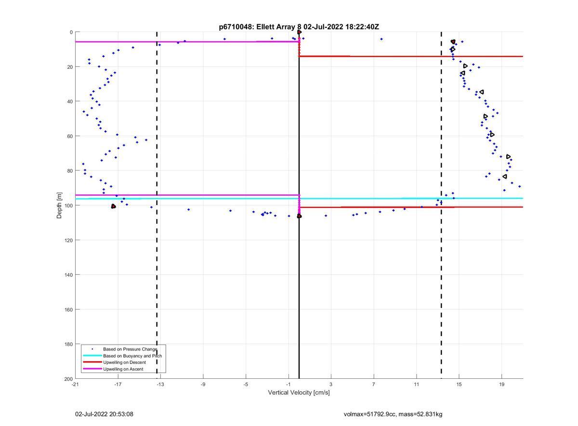Click legend entry 'Upwelling on Descent'

tap(124, 362)
